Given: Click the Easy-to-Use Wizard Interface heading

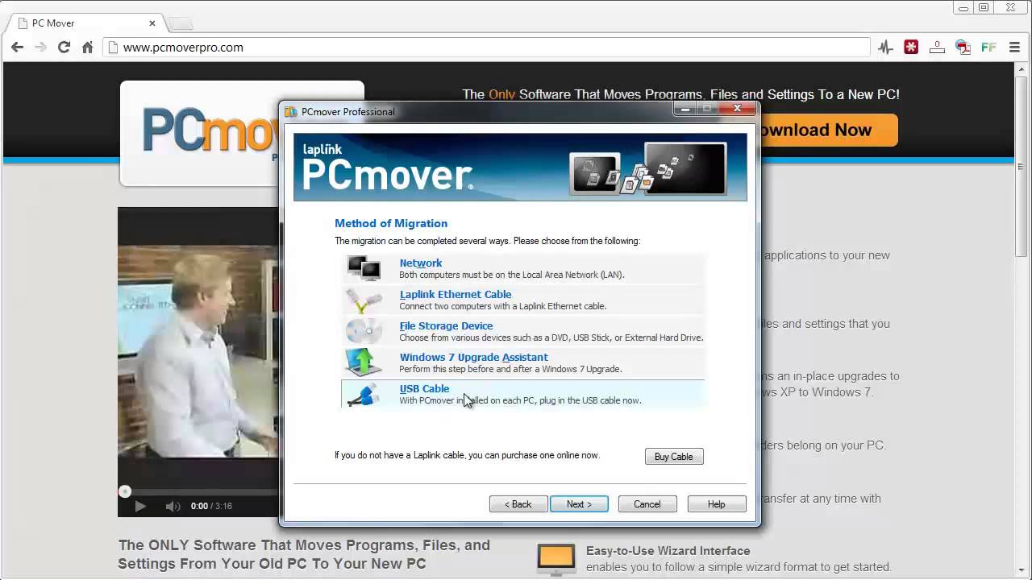Looking at the screenshot, I should coord(668,551).
